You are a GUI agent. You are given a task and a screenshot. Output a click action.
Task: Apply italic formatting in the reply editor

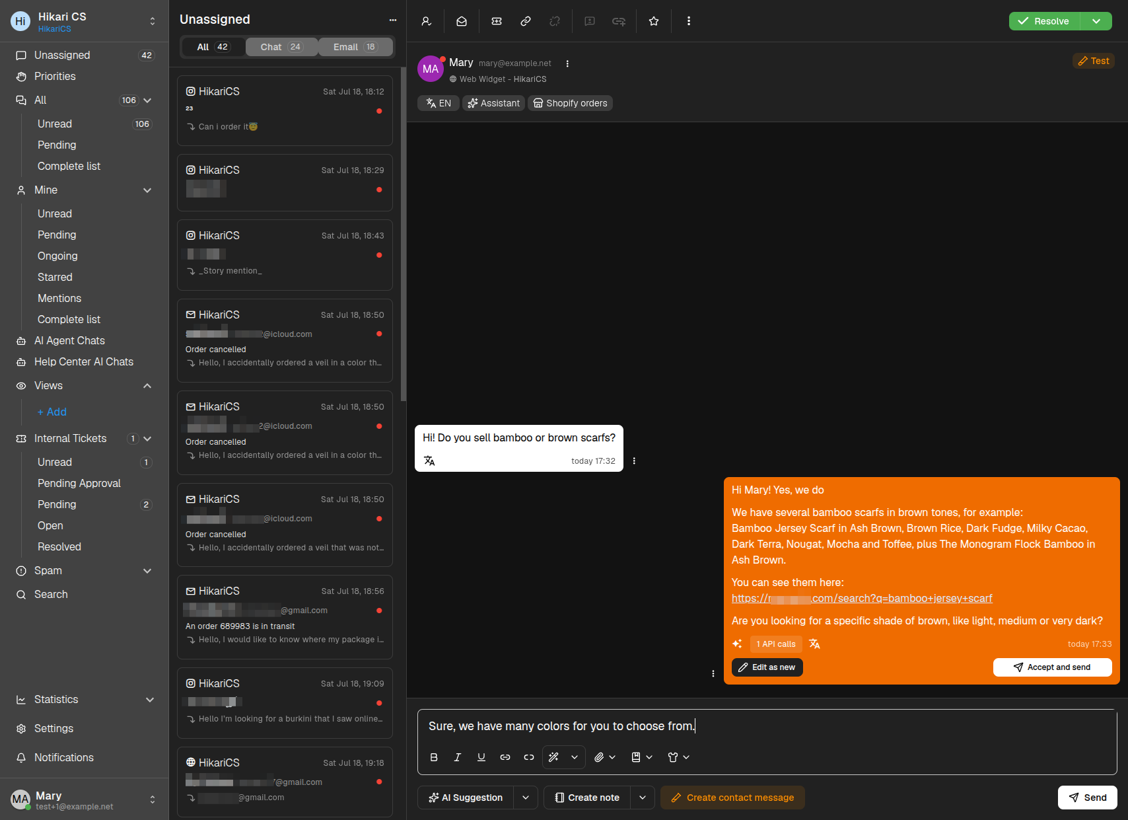458,757
